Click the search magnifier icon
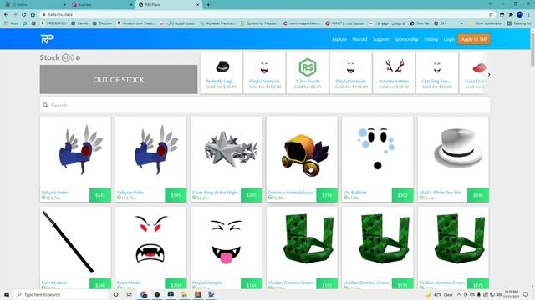 tap(45, 106)
